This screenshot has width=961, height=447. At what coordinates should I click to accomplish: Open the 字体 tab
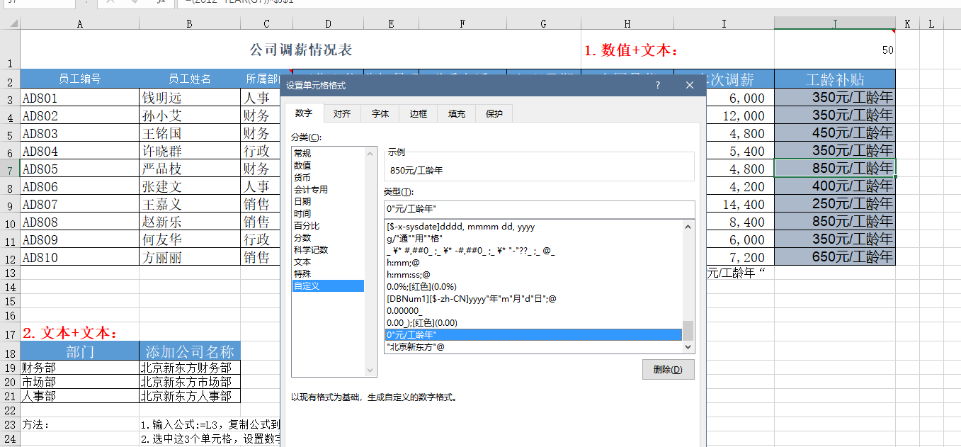click(380, 113)
